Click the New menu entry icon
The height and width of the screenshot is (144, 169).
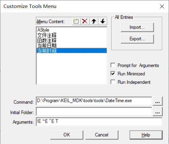point(76,21)
